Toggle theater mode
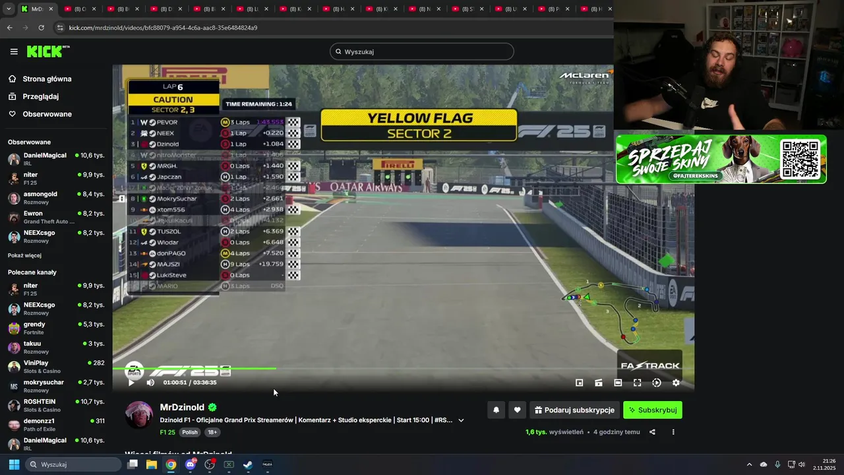This screenshot has width=844, height=475. tap(618, 383)
